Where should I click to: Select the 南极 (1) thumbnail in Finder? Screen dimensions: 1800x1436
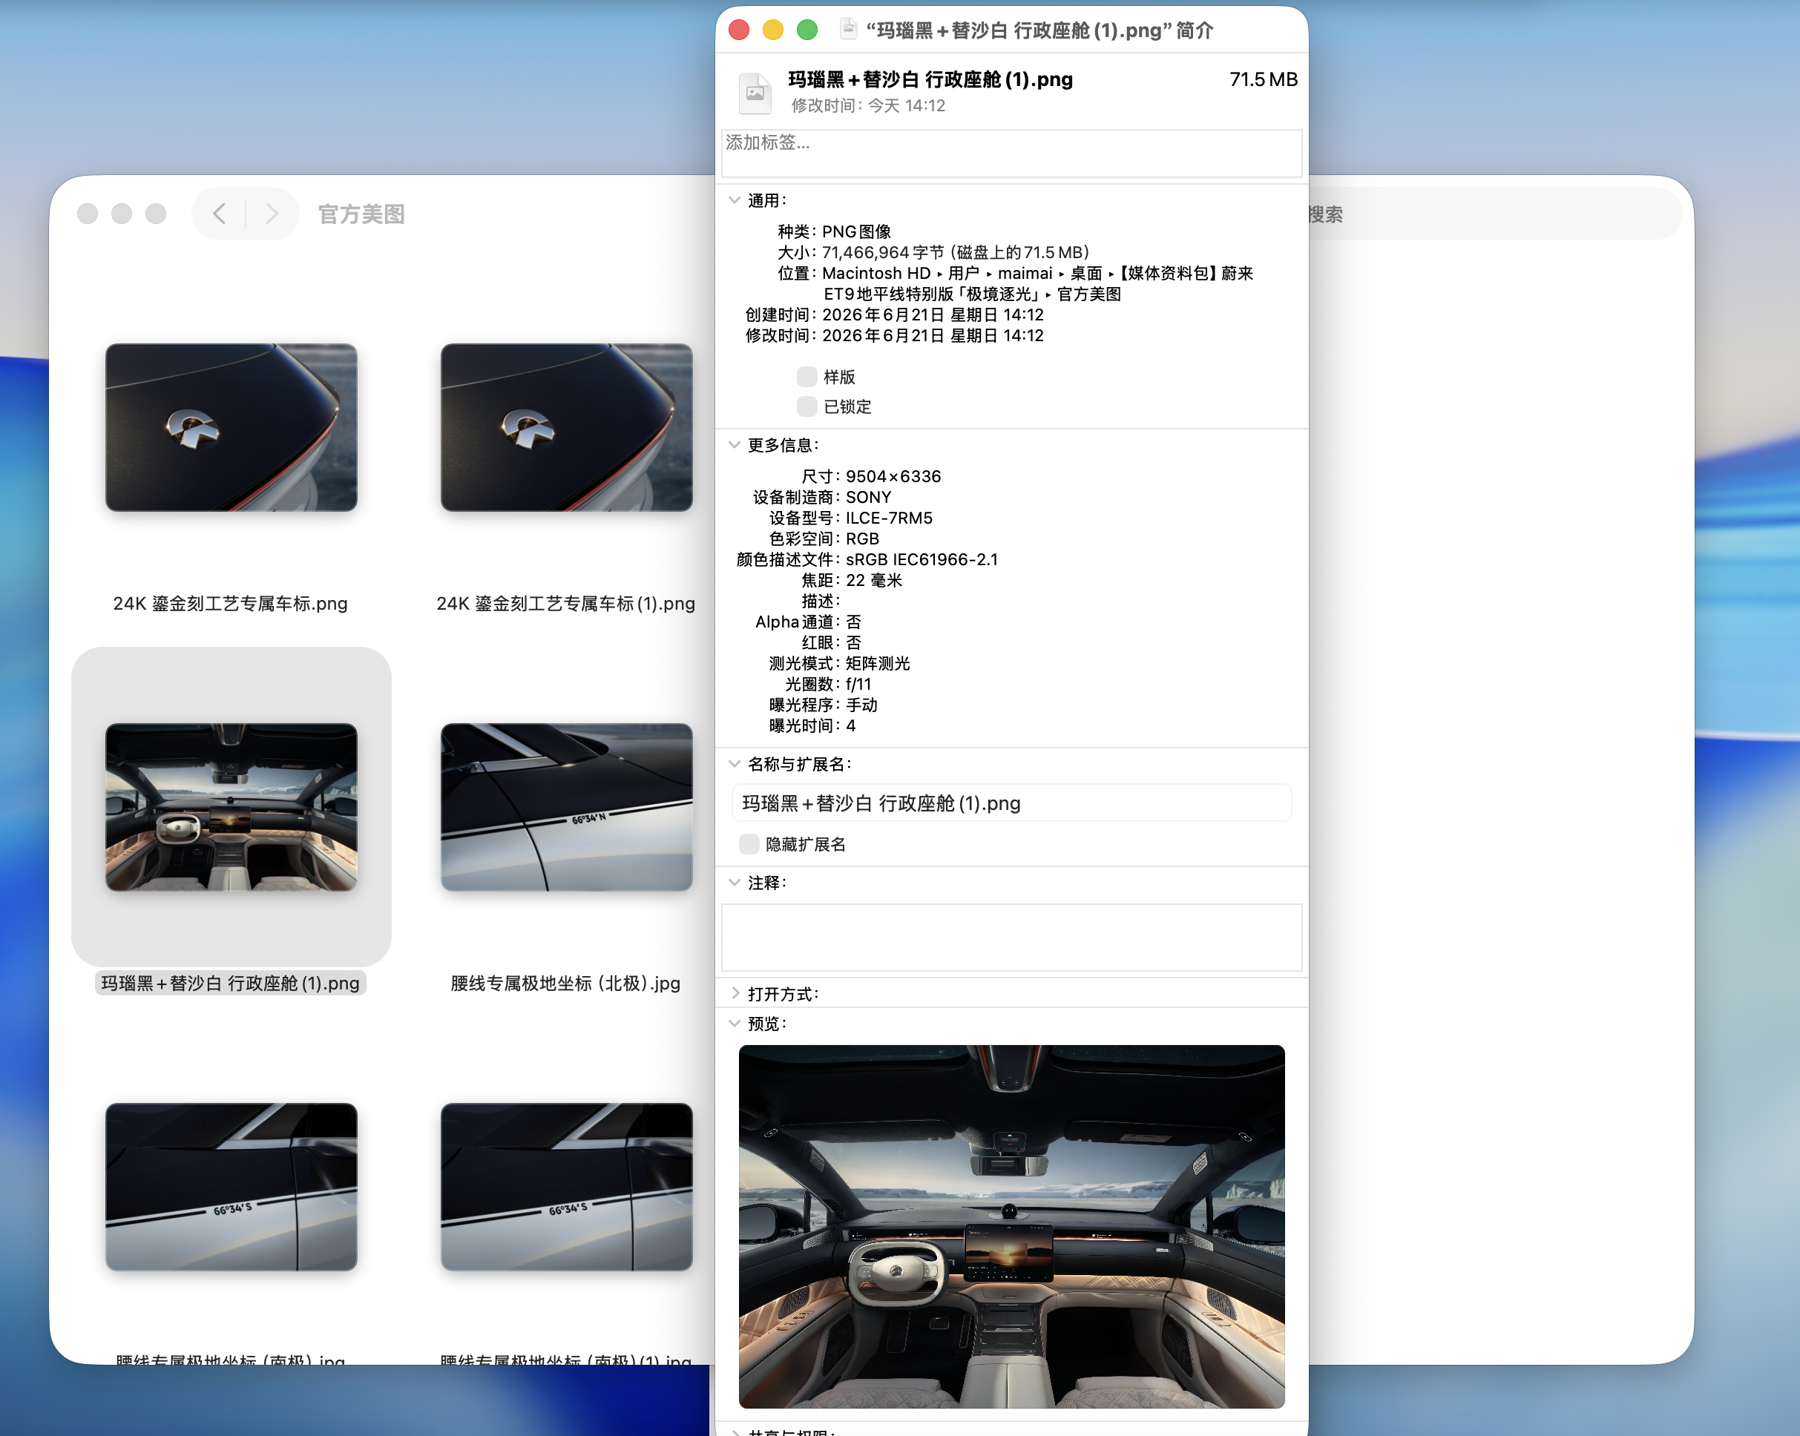point(567,1187)
